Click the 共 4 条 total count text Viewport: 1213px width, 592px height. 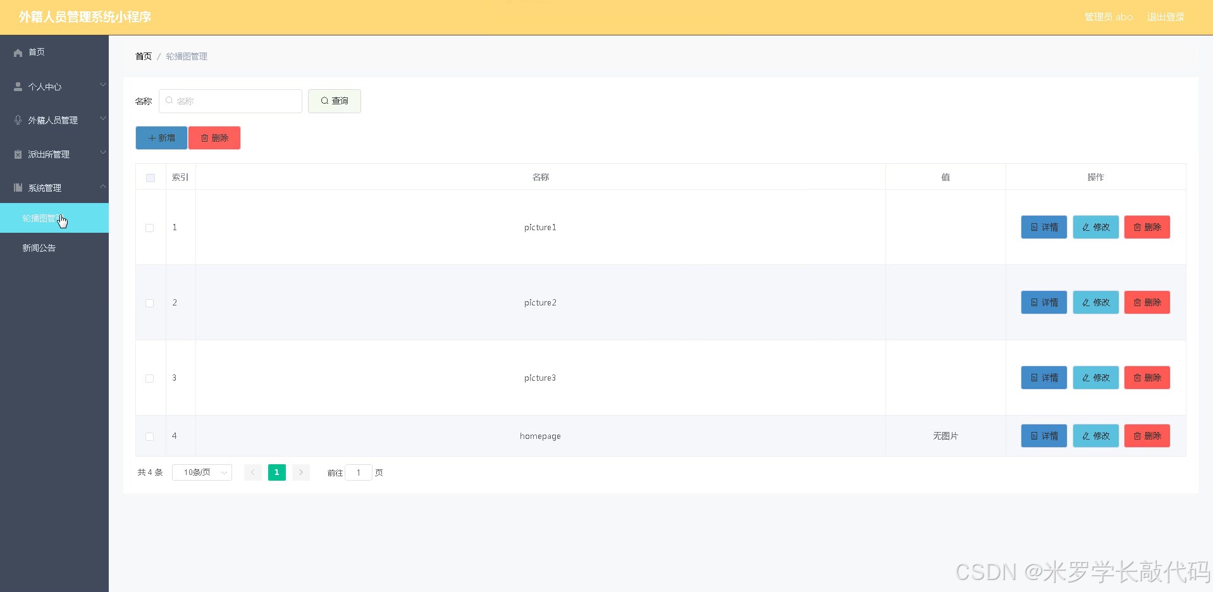[x=150, y=472]
